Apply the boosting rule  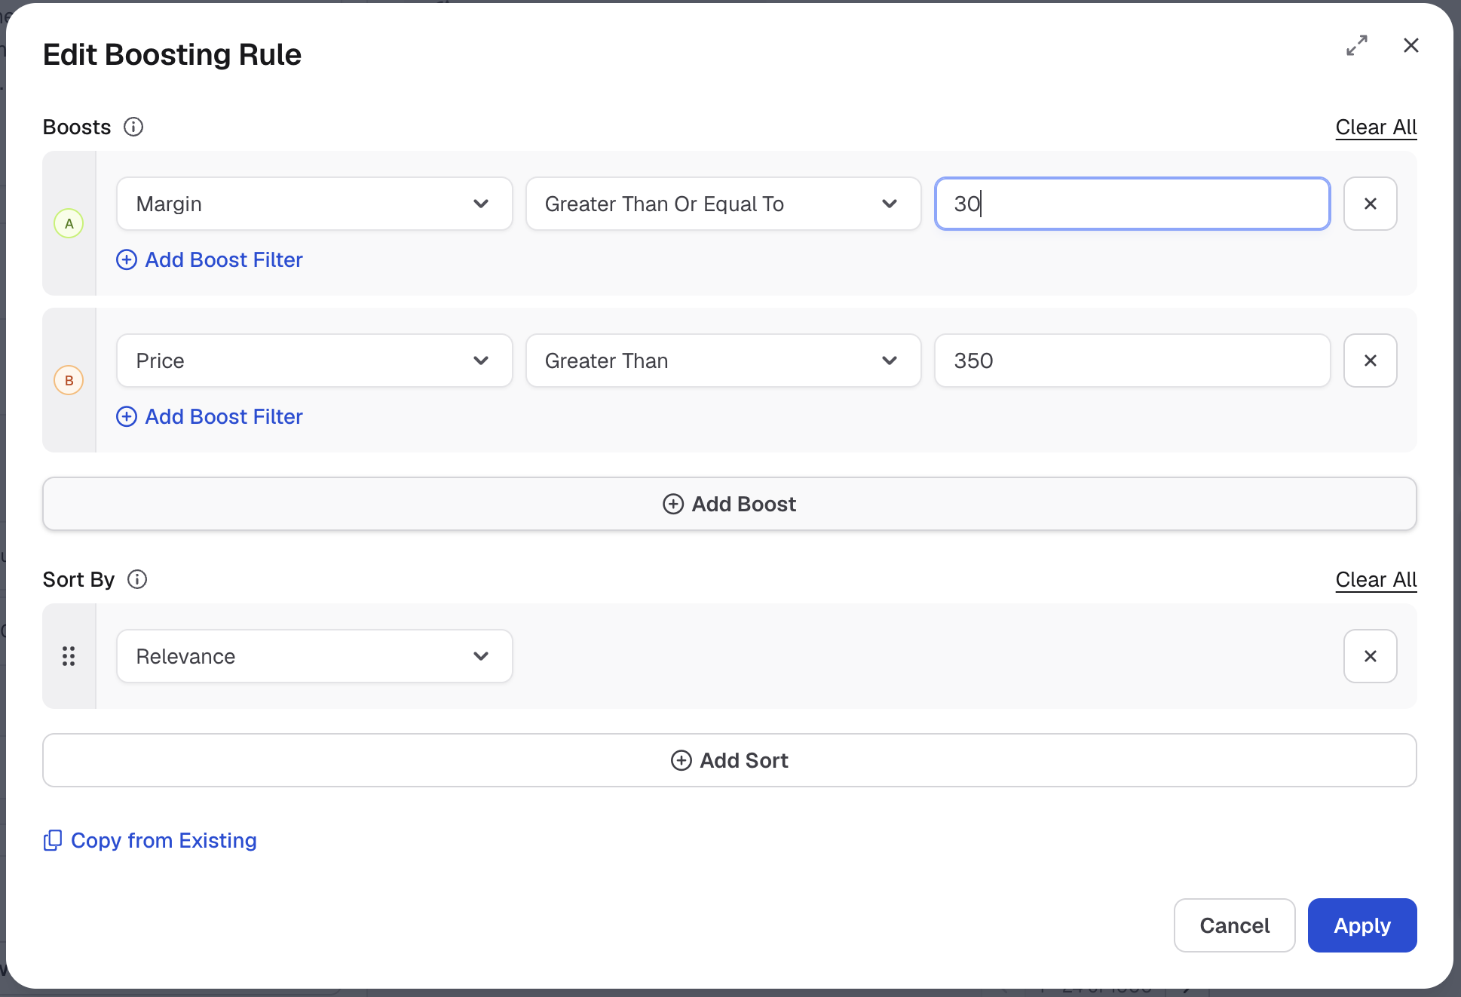[x=1362, y=925]
